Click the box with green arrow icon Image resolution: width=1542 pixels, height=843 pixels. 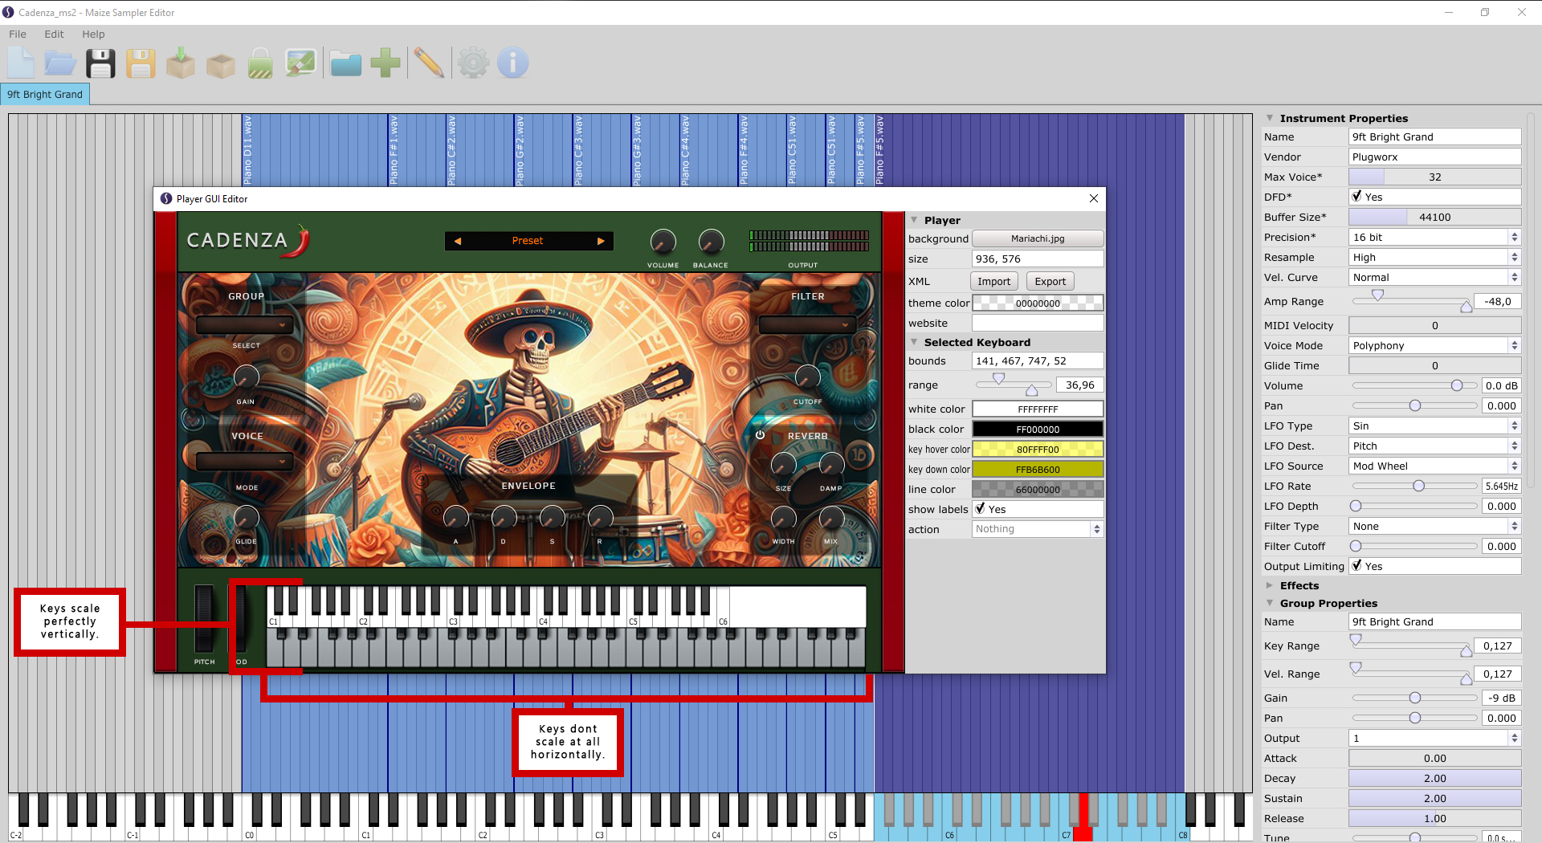[181, 63]
